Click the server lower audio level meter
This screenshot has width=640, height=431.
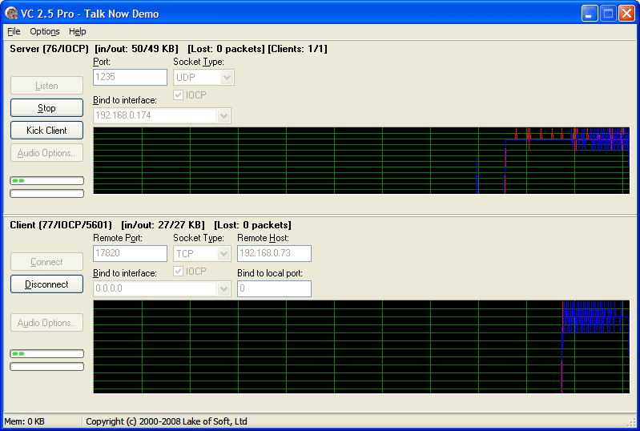click(46, 193)
